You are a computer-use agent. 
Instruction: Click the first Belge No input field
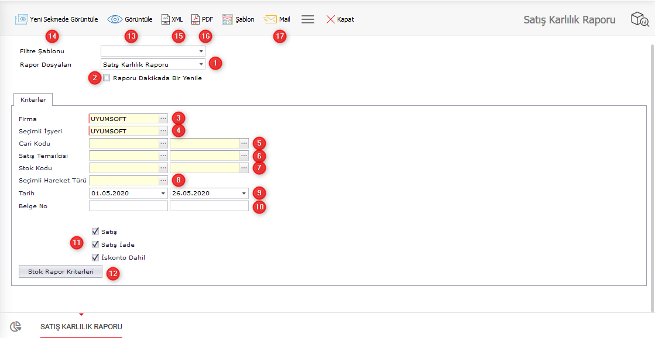pos(128,206)
